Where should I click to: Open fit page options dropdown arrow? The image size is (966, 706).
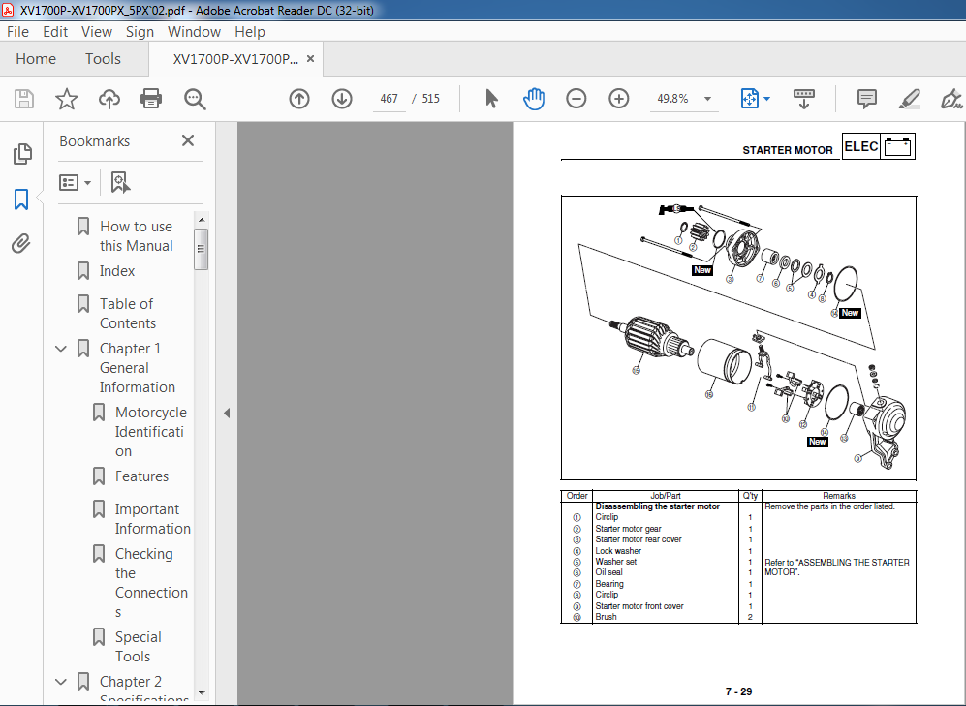[x=767, y=99]
